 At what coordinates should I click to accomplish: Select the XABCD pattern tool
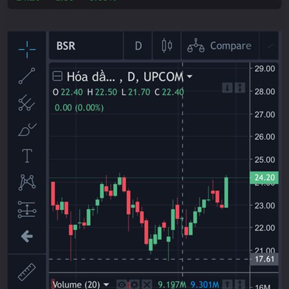[27, 182]
